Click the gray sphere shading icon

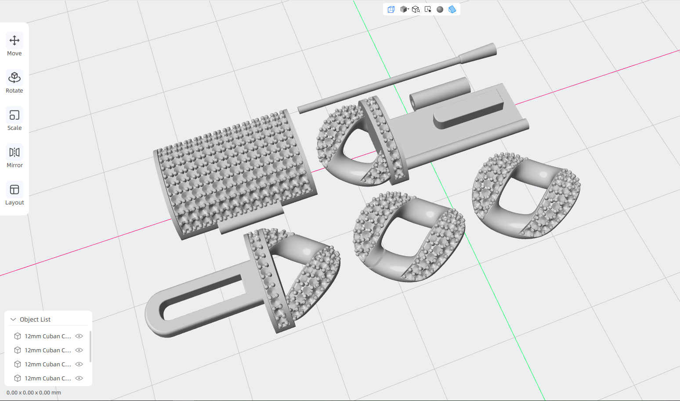[440, 9]
